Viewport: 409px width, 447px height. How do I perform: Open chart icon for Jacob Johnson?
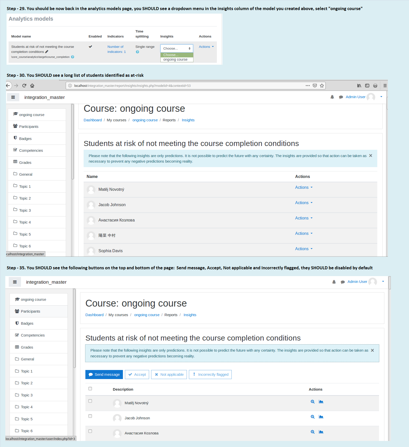(321, 417)
